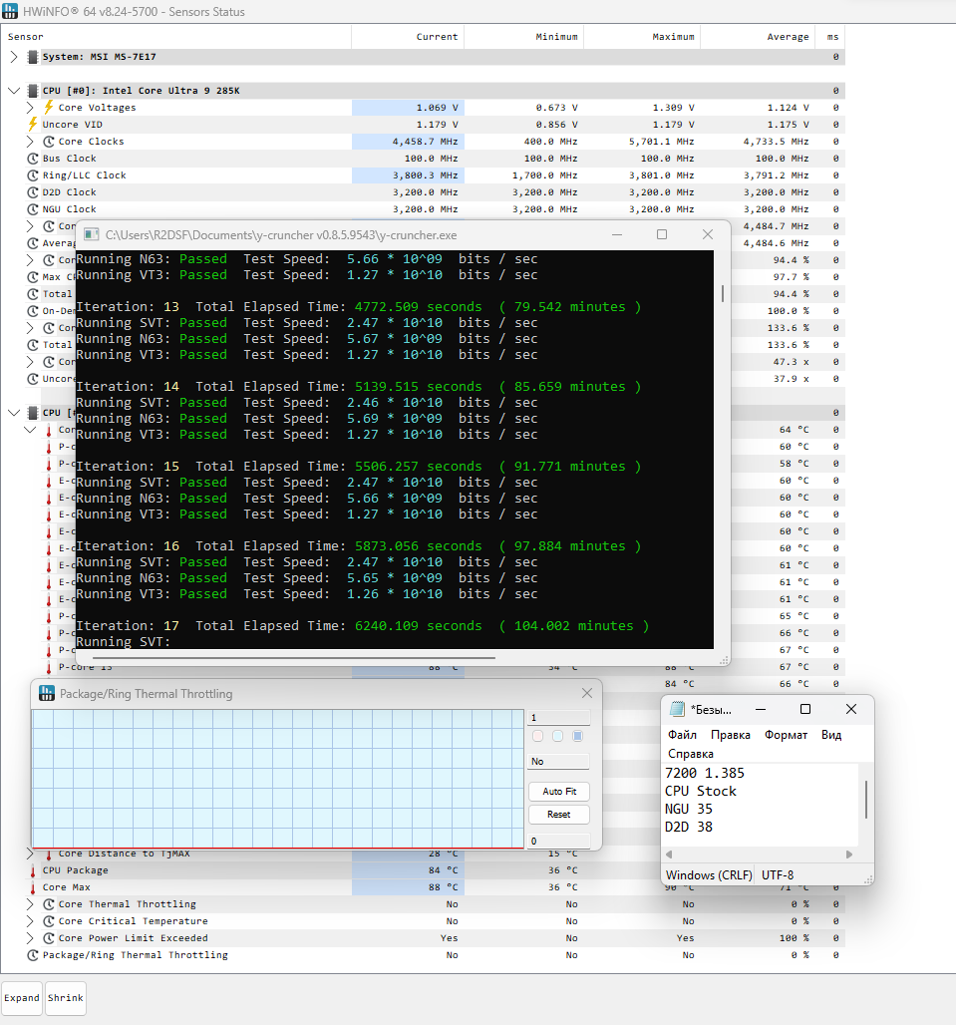Click the icon beside Package/Ring Thermal Throttling row
The image size is (956, 1025).
pyautogui.click(x=33, y=955)
